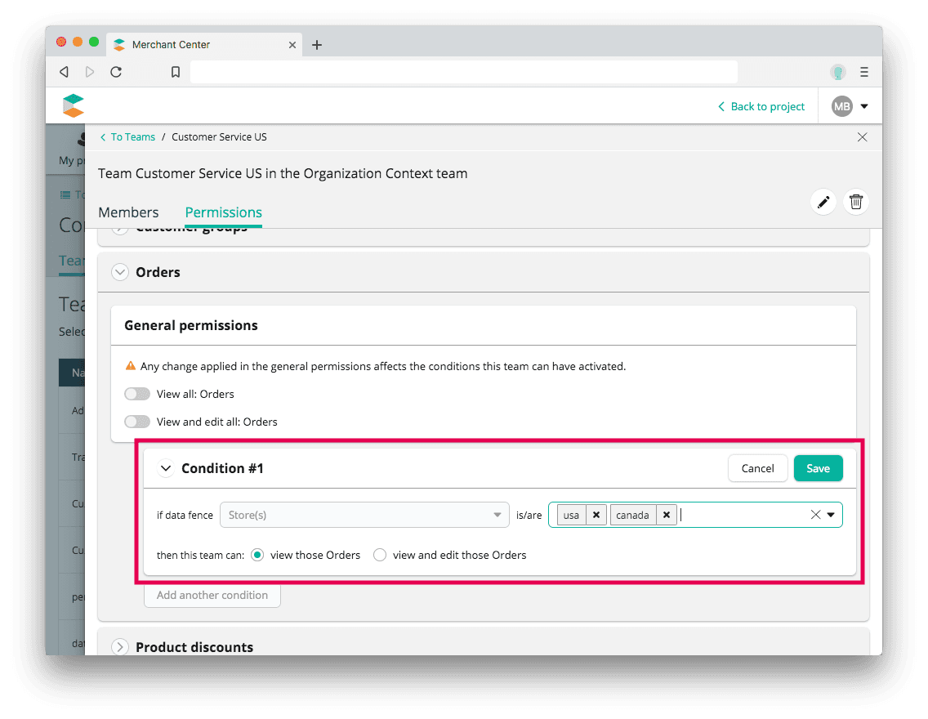Open the stores selection dropdown arrow

click(x=832, y=515)
